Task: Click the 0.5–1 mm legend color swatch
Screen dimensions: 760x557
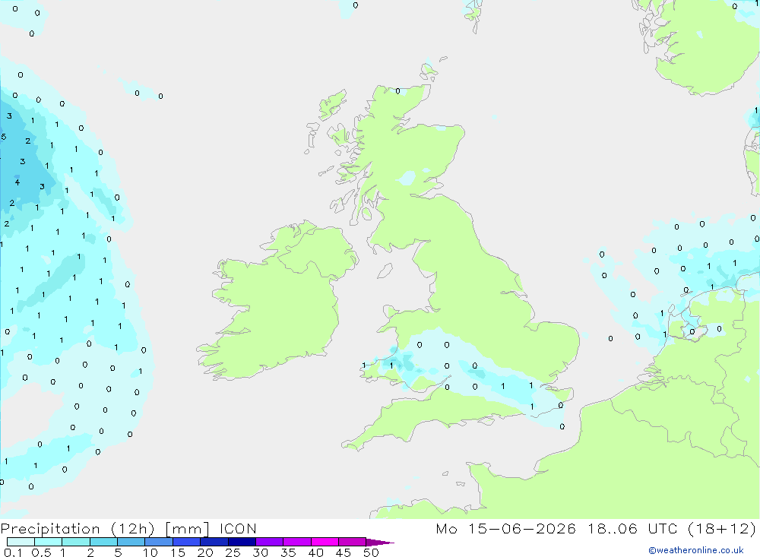Action: 48,542
